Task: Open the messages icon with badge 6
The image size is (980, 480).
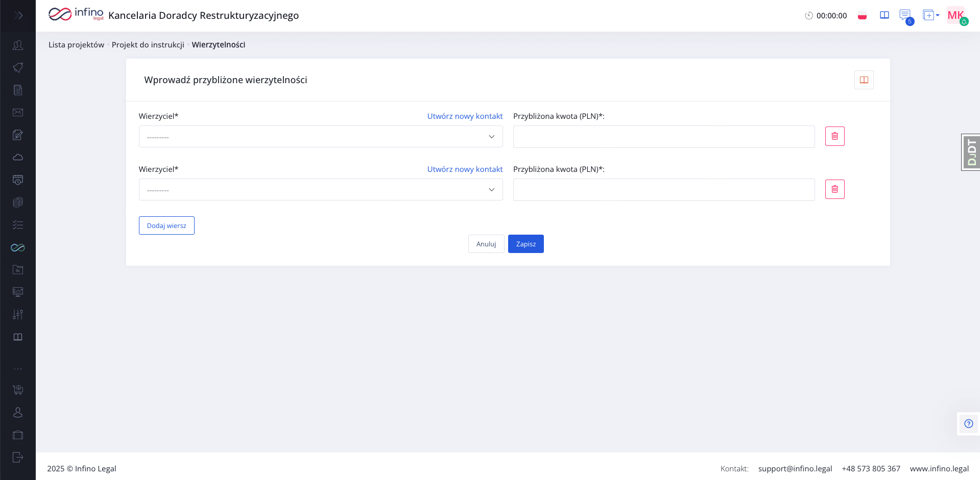Action: point(905,15)
